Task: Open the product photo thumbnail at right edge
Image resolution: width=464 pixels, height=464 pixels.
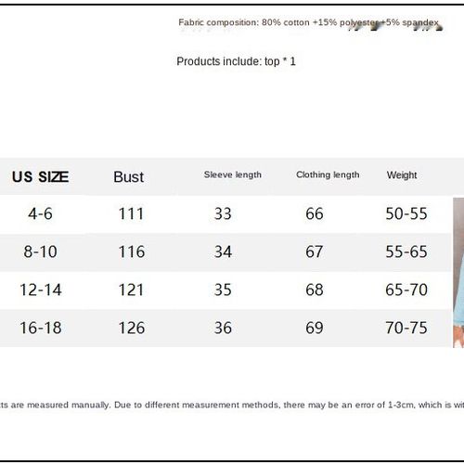Action: coord(458,273)
